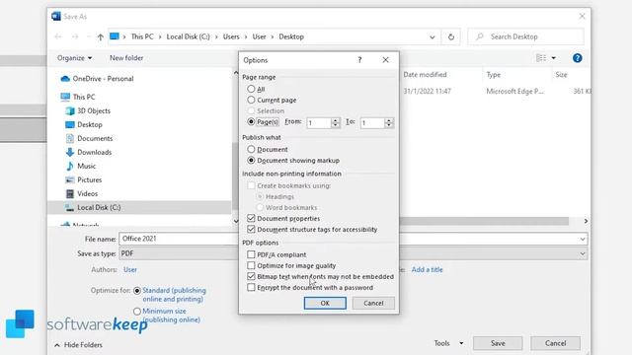632x355 pixels.
Task: Select Standard optimize radio button
Action: [137, 291]
